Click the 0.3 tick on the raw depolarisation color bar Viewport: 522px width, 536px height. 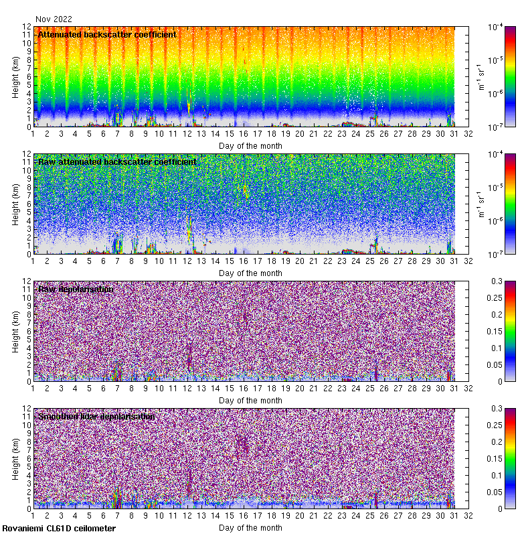click(508, 281)
